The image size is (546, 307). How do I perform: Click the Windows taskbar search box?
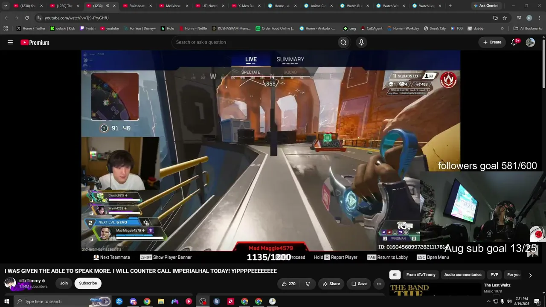coord(62,301)
